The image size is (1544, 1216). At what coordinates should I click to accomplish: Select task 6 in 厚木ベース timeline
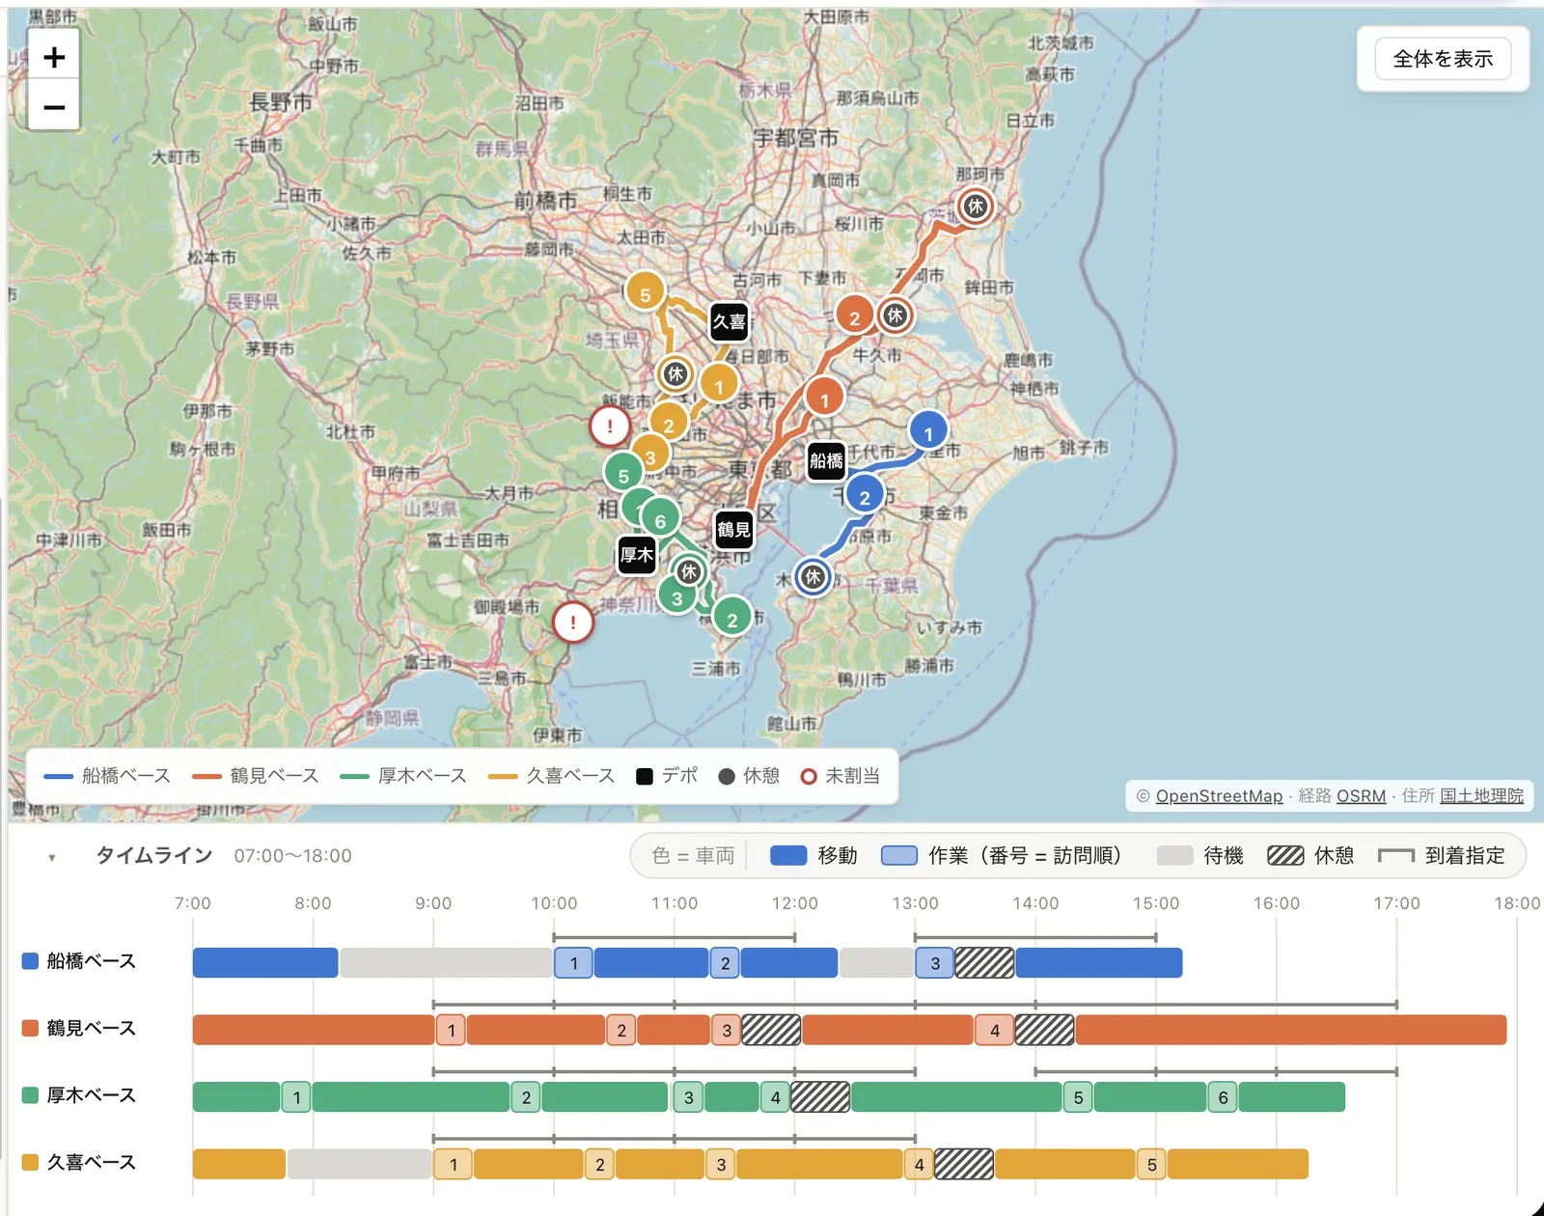click(1223, 1097)
